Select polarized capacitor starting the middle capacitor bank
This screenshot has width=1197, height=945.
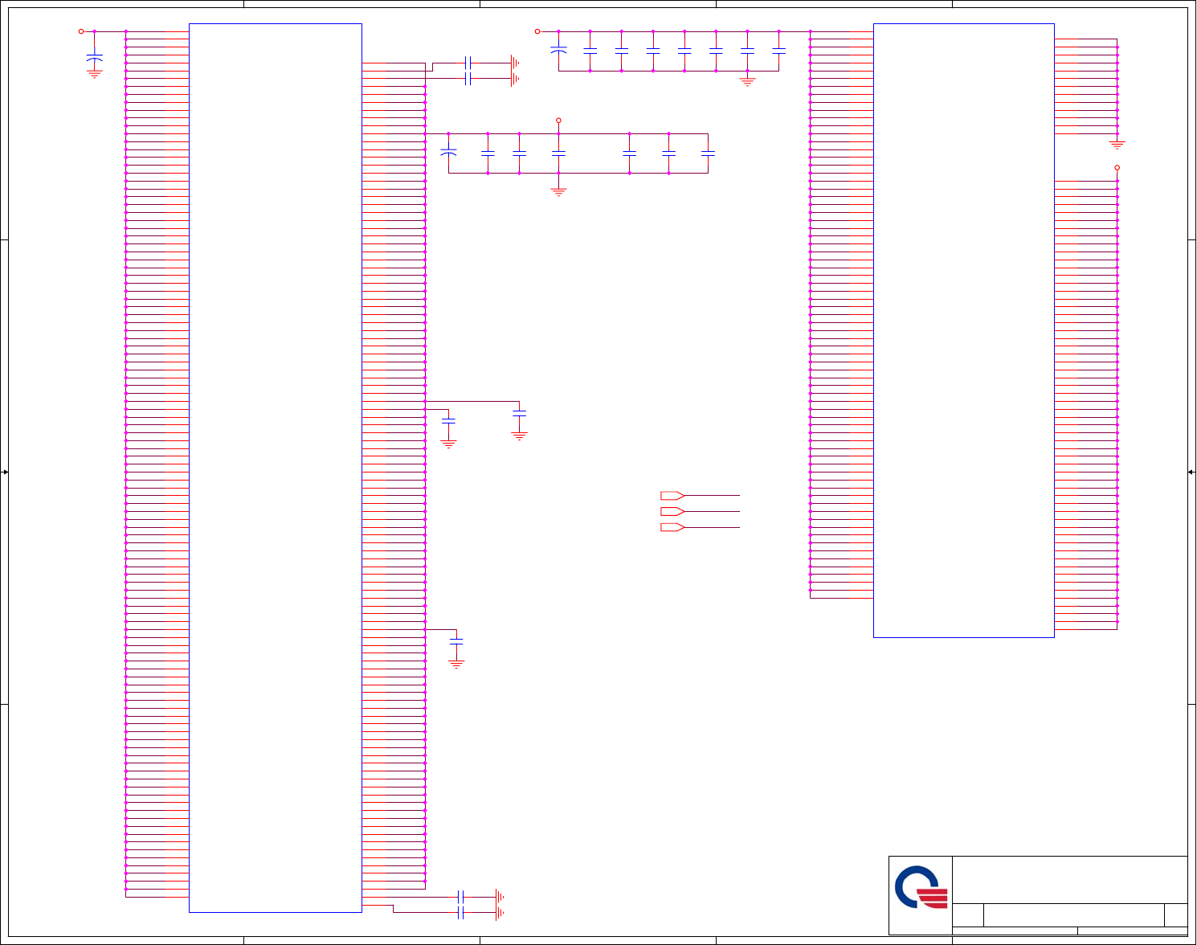(x=448, y=152)
